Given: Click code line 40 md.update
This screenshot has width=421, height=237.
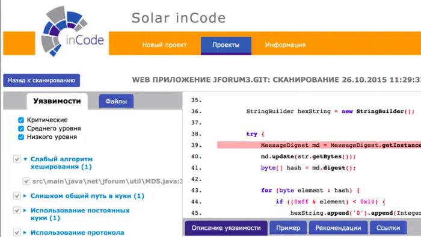Looking at the screenshot, I should tap(308, 156).
